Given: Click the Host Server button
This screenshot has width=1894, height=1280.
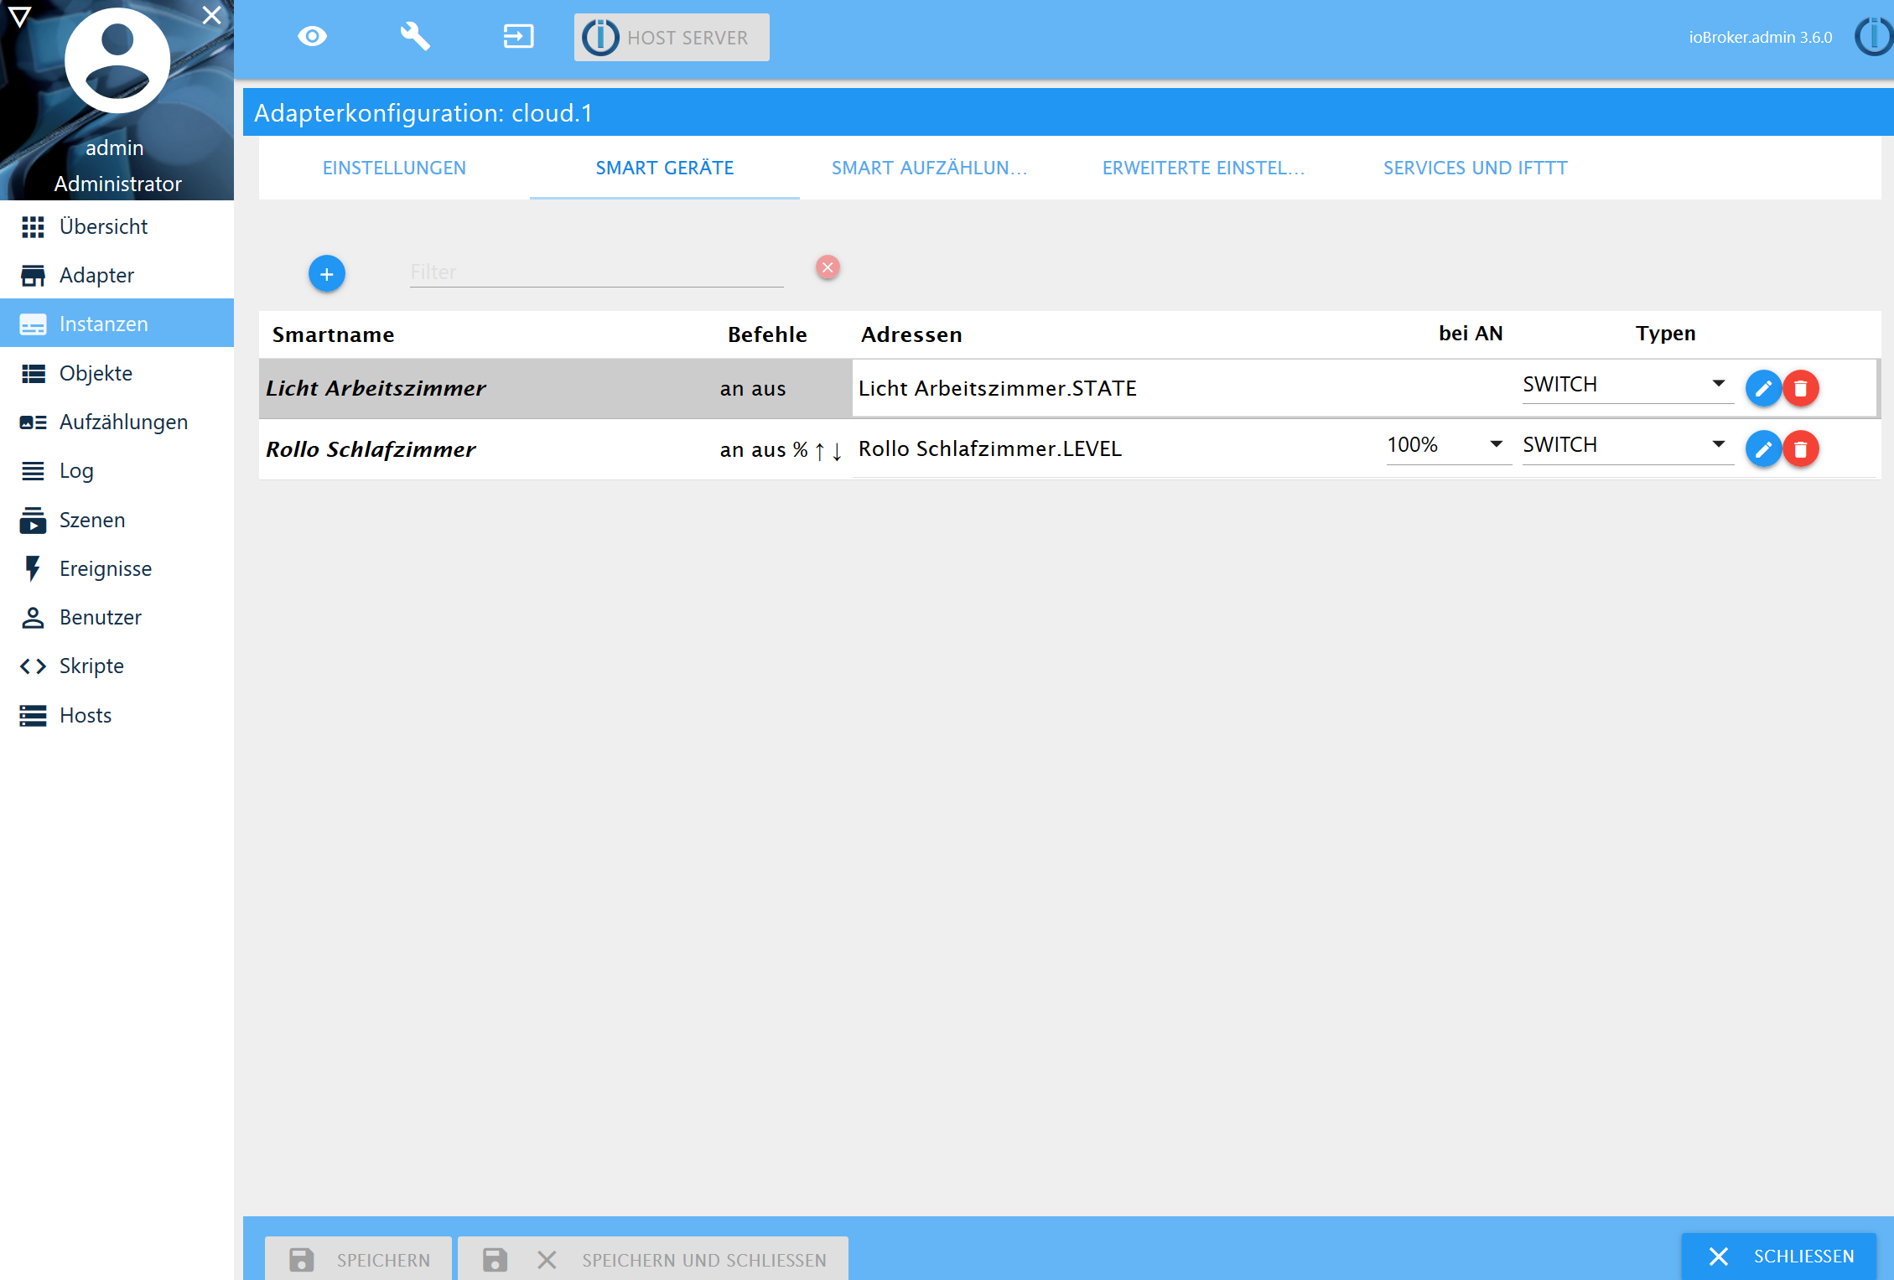Looking at the screenshot, I should coord(671,38).
